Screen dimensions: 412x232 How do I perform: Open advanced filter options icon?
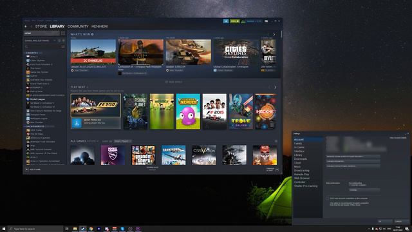[63, 46]
